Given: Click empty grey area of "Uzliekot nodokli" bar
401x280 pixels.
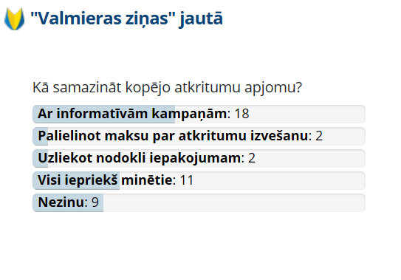Looking at the screenshot, I should tap(309, 158).
